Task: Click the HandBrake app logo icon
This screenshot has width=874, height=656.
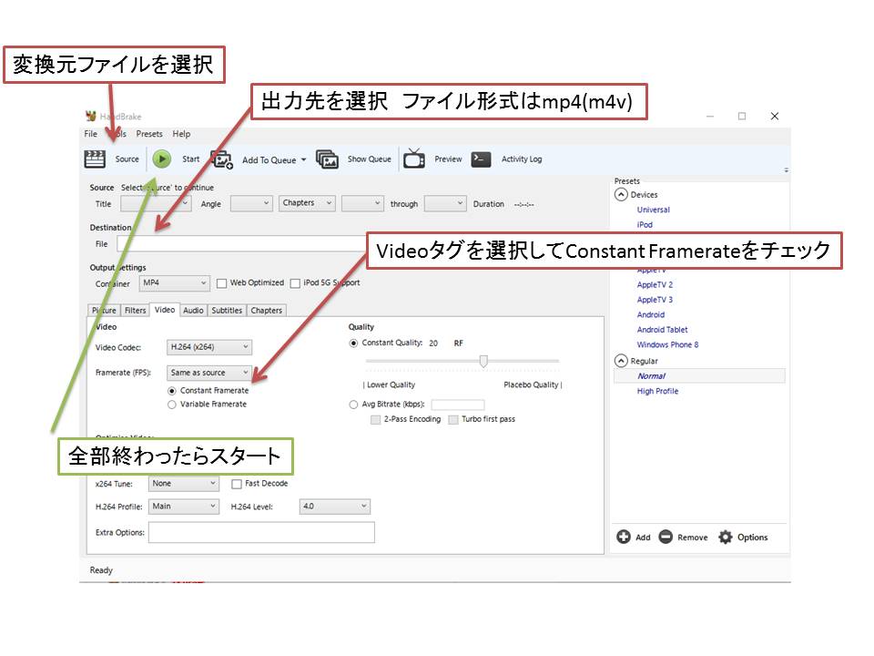Action: coord(91,116)
